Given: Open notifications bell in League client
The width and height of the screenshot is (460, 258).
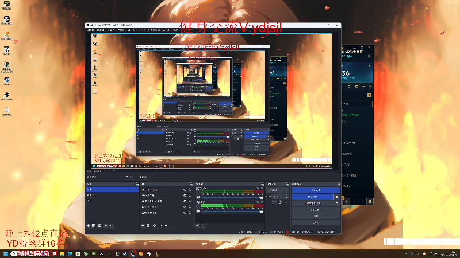Looking at the screenshot, I should (x=369, y=56).
